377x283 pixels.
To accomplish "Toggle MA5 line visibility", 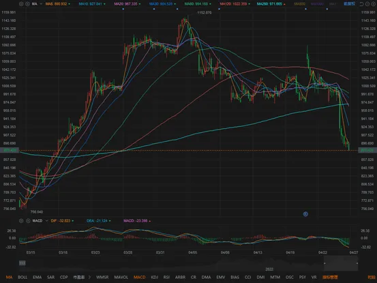I will (x=57, y=4).
